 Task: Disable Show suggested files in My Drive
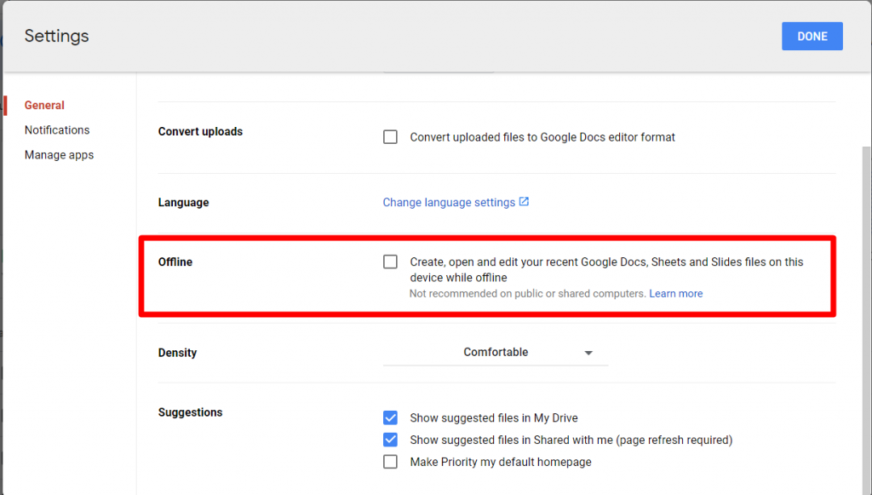[390, 417]
